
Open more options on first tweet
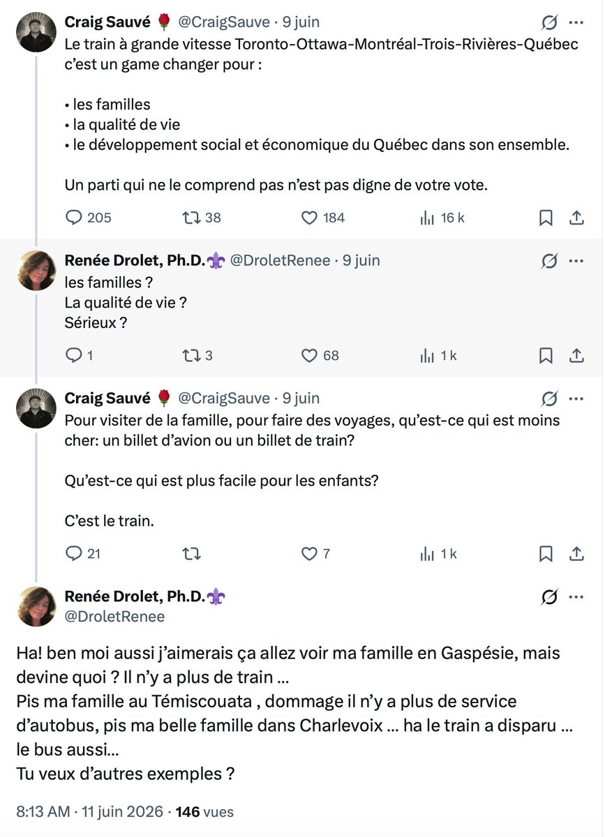tap(577, 23)
